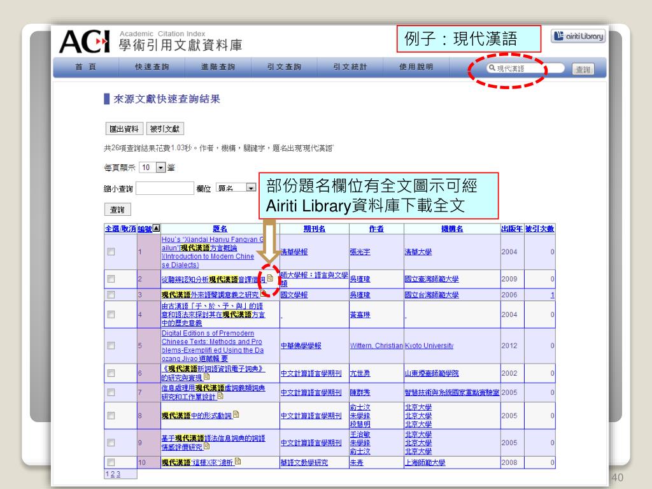Open full-text icon beside 信息處理用現代漢語虛詞 title
Screen dimensions: 652x489
220,396
